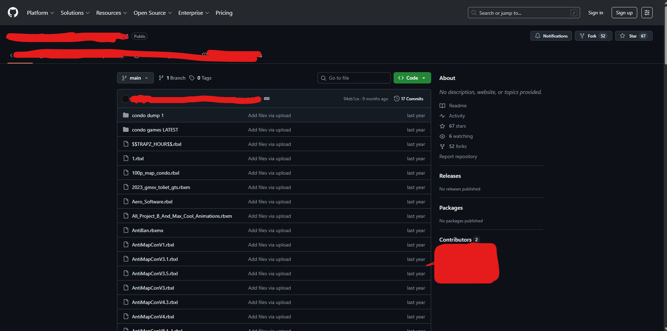Click folder icon of condo games LATEST
Image resolution: width=667 pixels, height=331 pixels.
tap(126, 130)
